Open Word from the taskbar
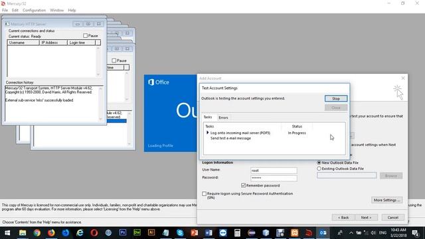425x239 pixels. [x=209, y=233]
